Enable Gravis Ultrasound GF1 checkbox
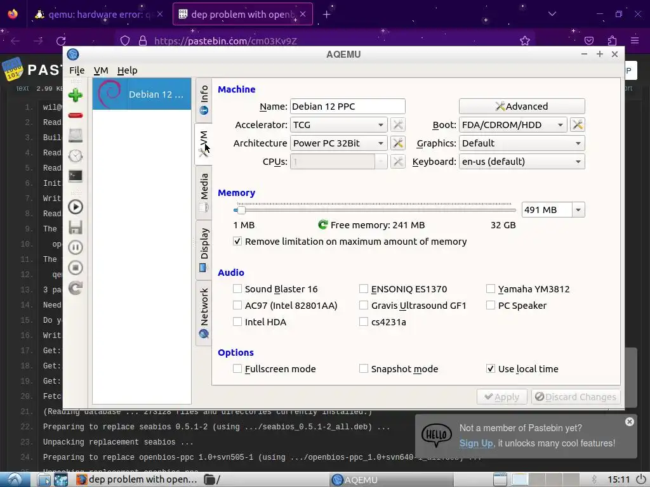 click(364, 305)
